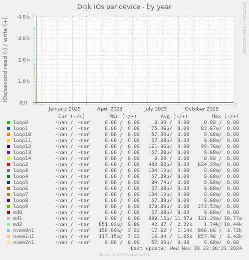Click the loop2 red color swatch

(9, 164)
